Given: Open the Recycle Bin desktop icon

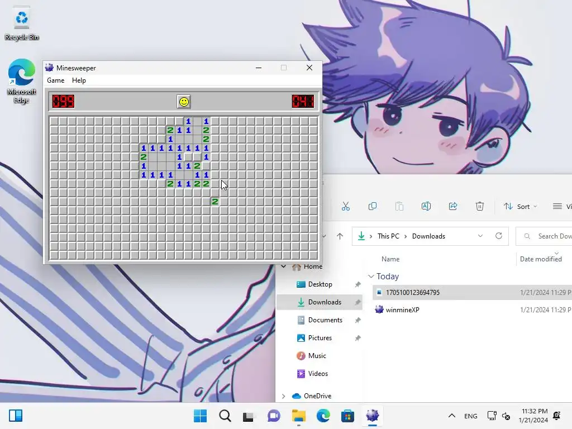Looking at the screenshot, I should click(x=22, y=23).
